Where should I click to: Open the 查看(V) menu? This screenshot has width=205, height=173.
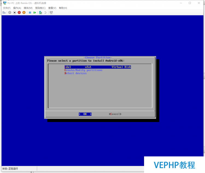(x=52, y=8)
